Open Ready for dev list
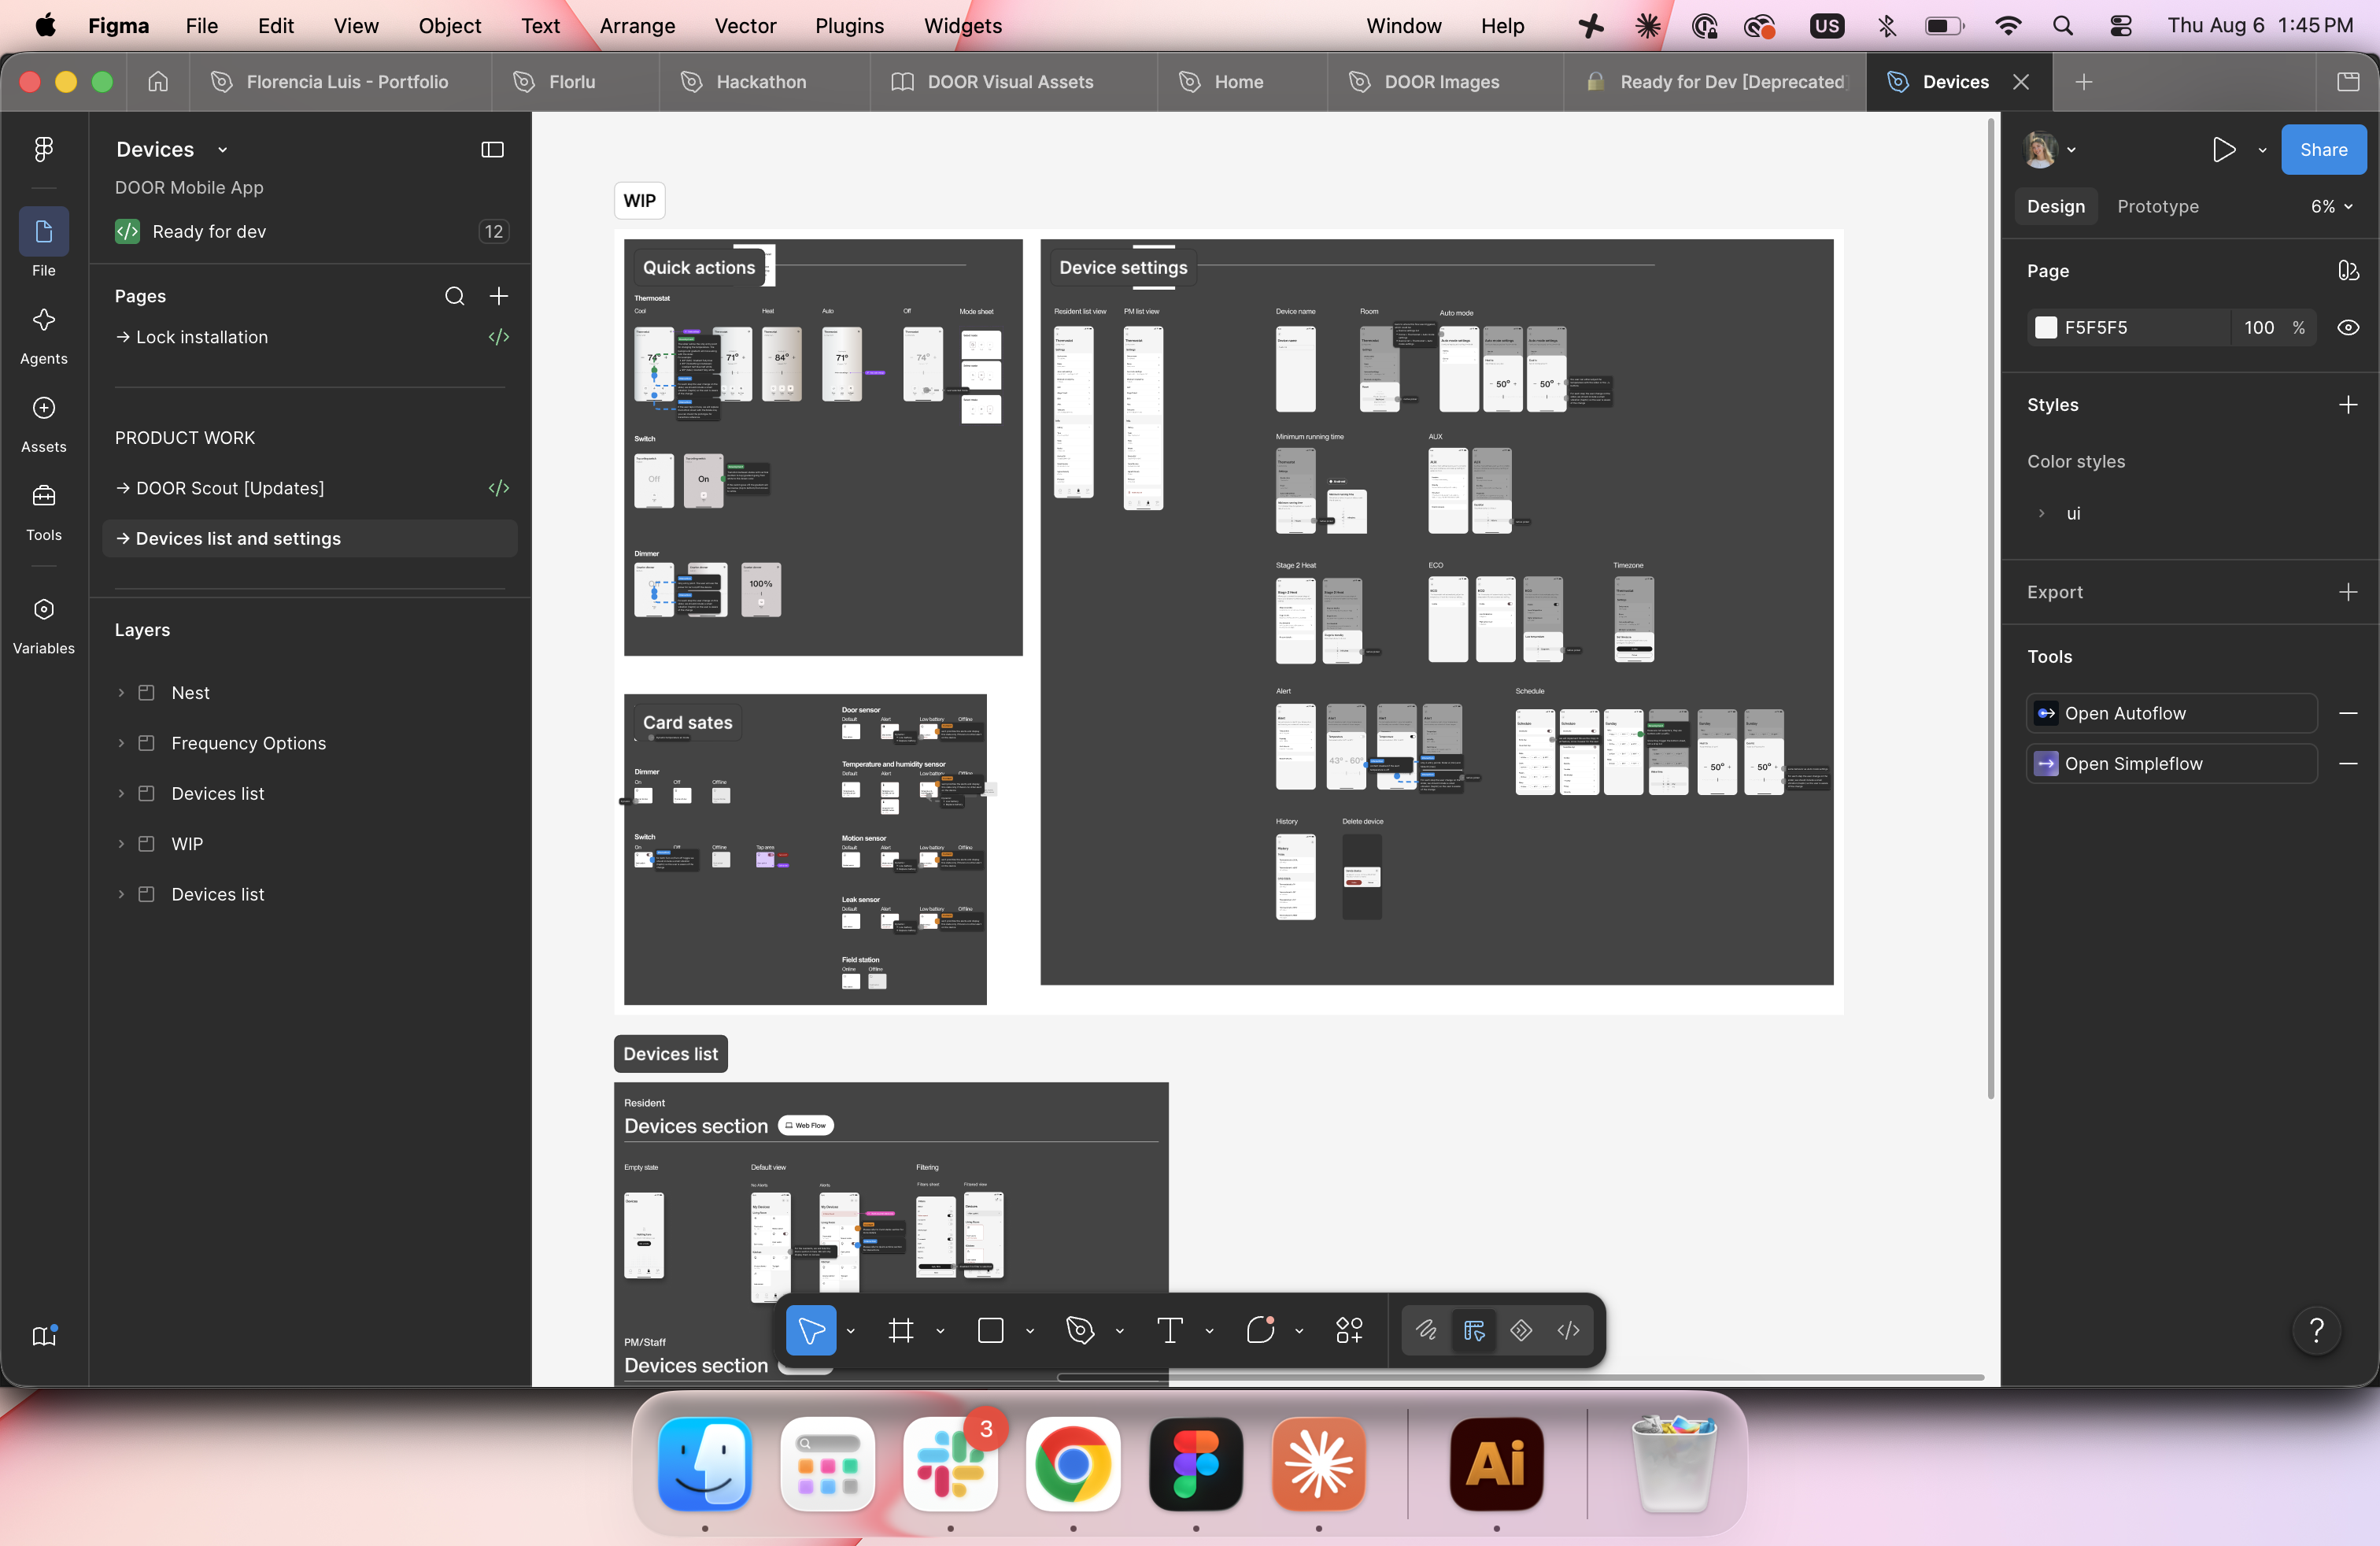Image resolution: width=2380 pixels, height=1546 pixels. (x=311, y=232)
